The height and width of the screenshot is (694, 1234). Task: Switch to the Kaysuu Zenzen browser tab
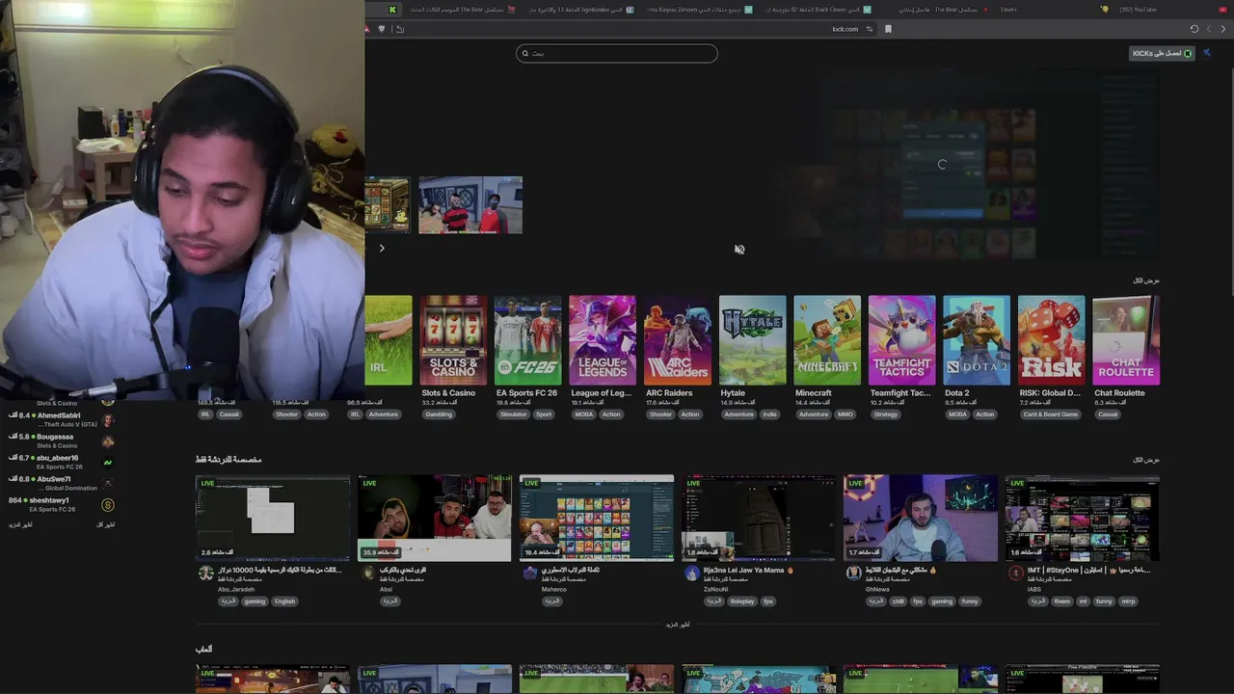coord(700,10)
